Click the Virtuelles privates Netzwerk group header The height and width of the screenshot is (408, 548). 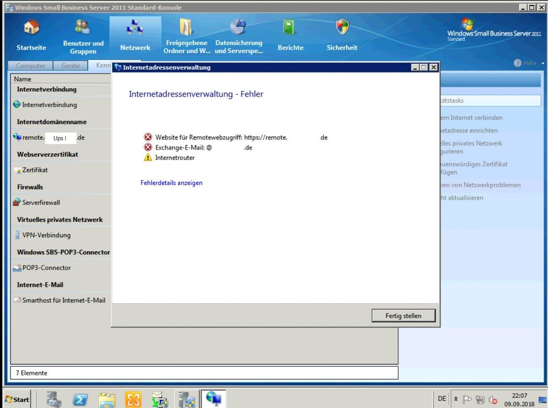point(60,220)
